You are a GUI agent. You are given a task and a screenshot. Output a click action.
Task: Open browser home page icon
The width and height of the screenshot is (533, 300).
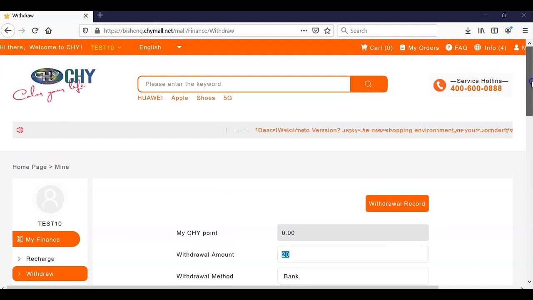tap(48, 30)
